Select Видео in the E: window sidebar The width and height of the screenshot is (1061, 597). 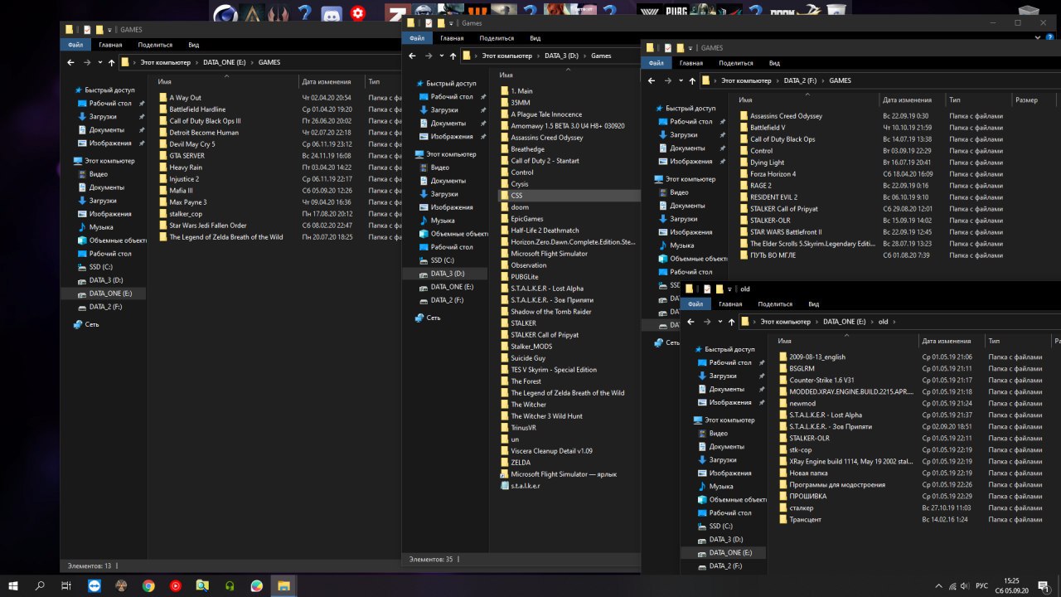[x=99, y=174]
